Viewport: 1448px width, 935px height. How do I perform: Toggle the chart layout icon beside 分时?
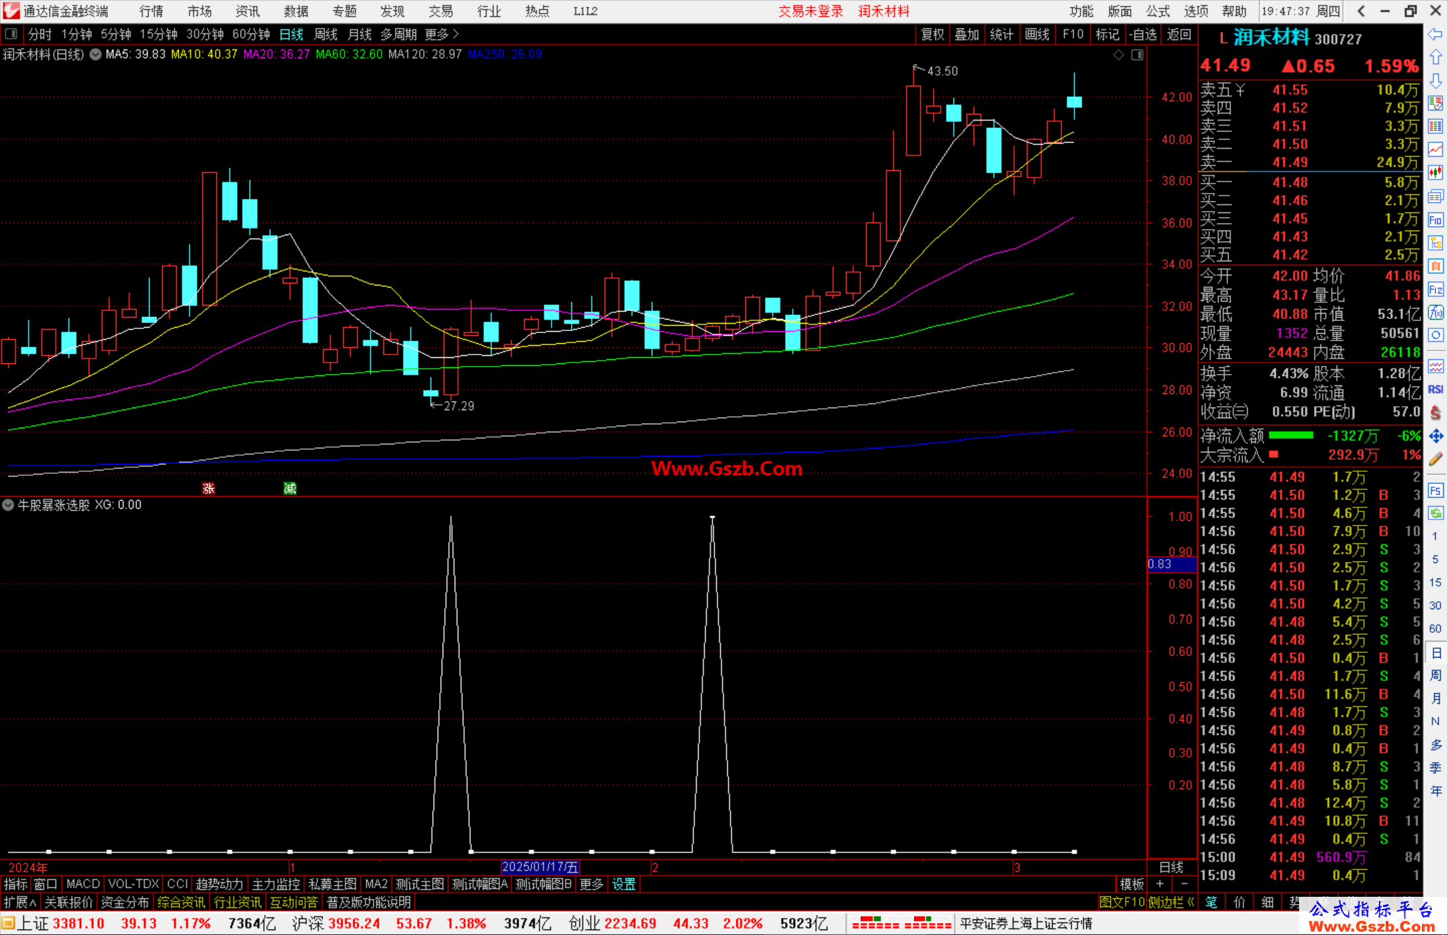11,34
